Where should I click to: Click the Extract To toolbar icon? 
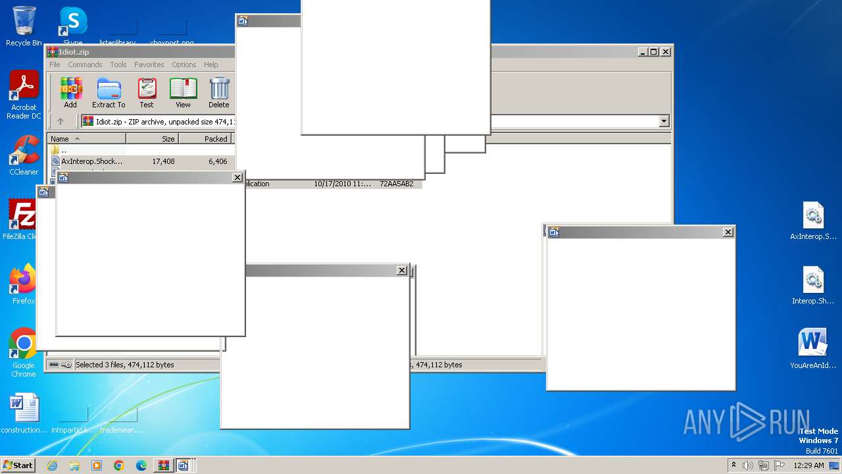(x=109, y=92)
